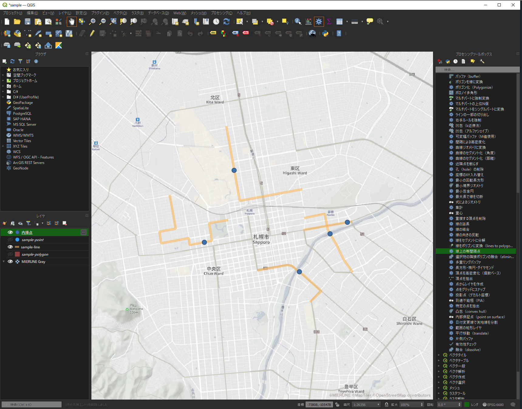Toggle the Render checkbox in status bar
522x409 pixels.
click(467, 404)
